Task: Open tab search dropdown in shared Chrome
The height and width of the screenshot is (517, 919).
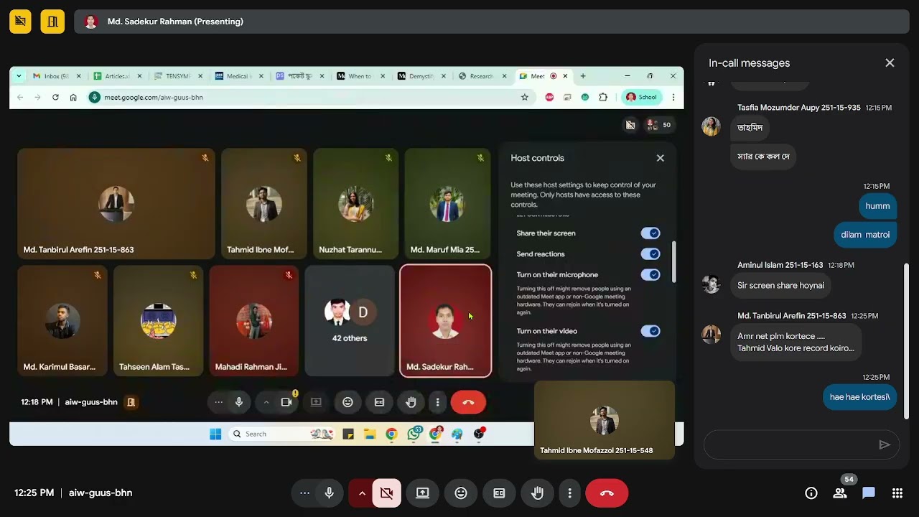Action: [18, 76]
